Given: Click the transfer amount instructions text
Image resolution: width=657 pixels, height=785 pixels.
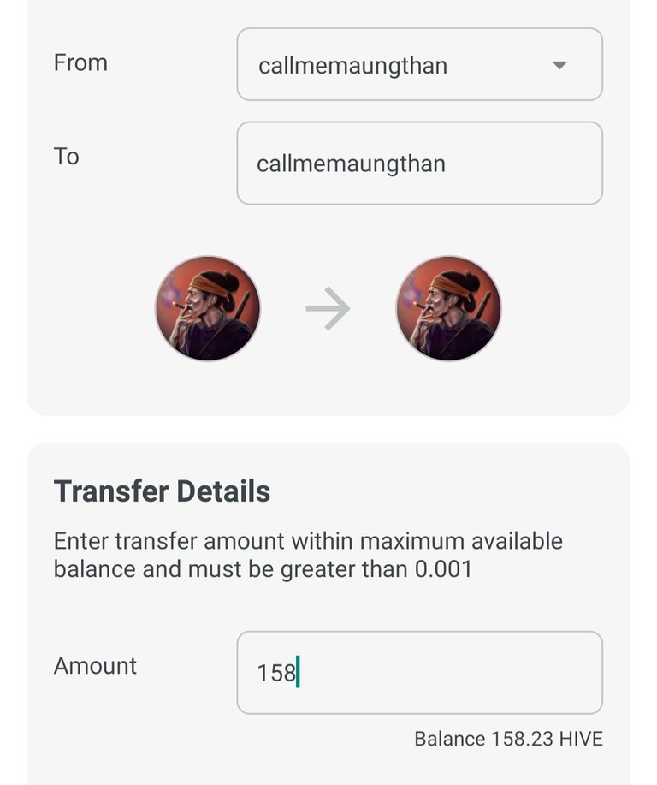Looking at the screenshot, I should (x=308, y=555).
